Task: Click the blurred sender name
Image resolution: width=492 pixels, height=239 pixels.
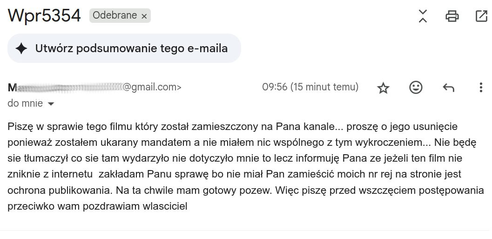Action: [x=65, y=87]
